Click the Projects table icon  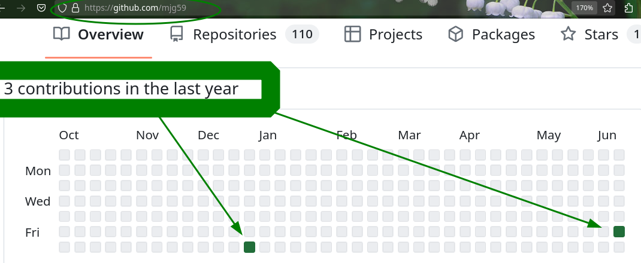click(x=352, y=34)
